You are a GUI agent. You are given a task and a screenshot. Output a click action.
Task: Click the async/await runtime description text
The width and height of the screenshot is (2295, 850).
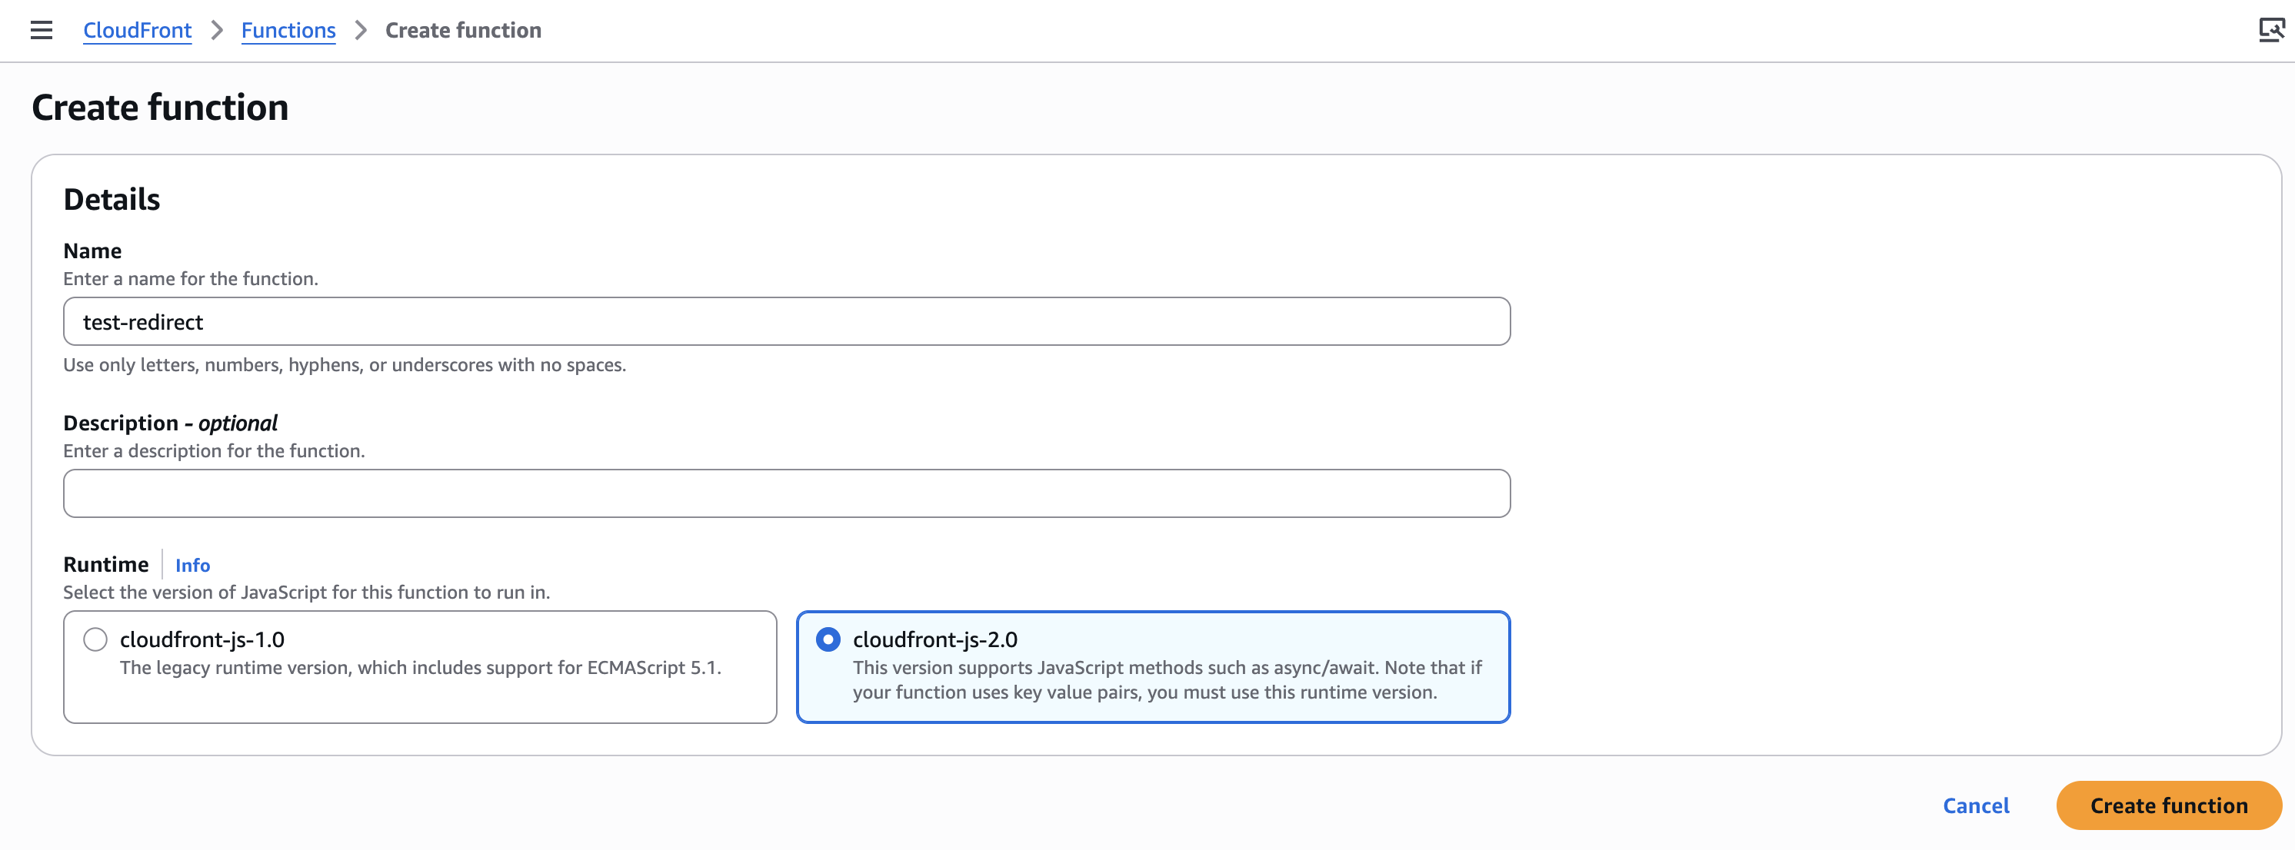click(1166, 680)
